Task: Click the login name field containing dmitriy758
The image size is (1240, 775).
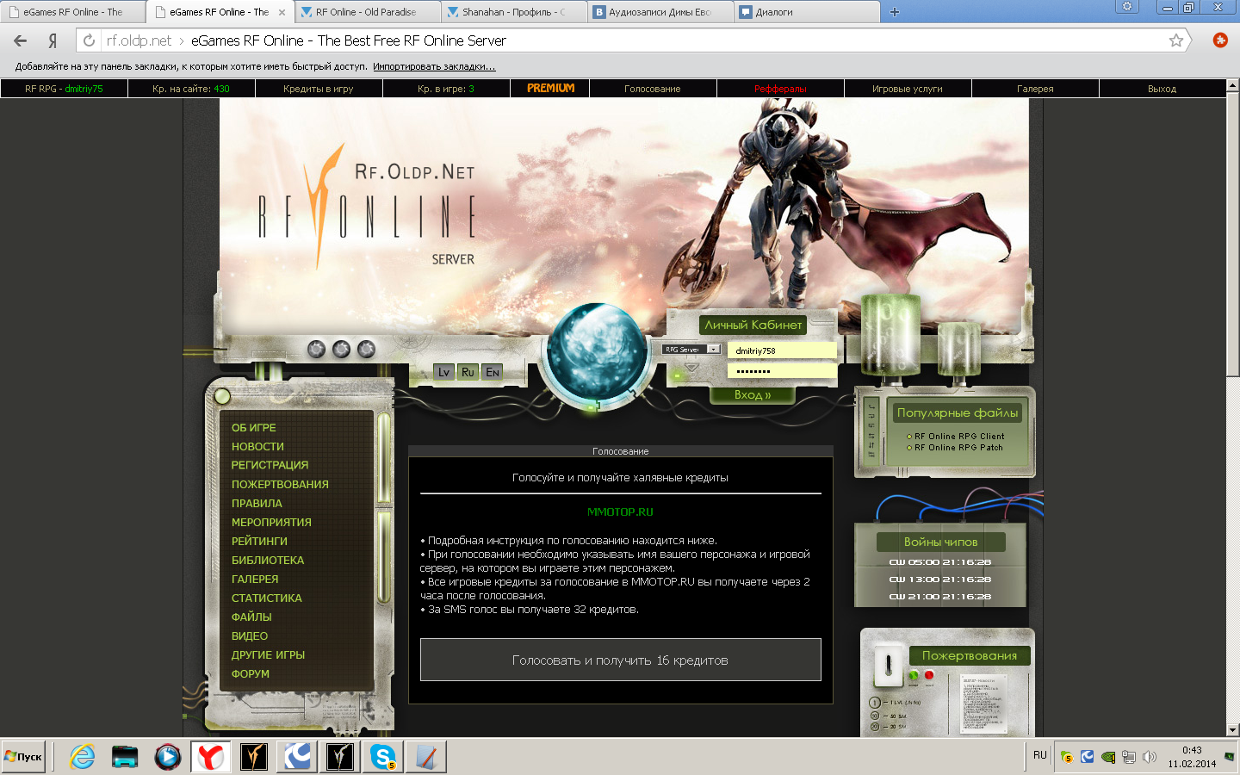Action: click(782, 350)
